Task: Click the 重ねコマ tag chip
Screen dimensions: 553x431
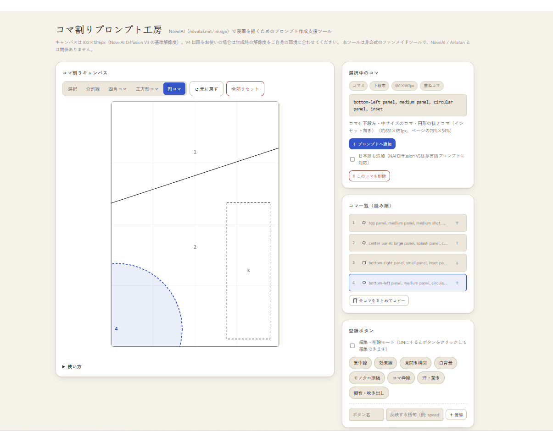Action: [x=431, y=86]
